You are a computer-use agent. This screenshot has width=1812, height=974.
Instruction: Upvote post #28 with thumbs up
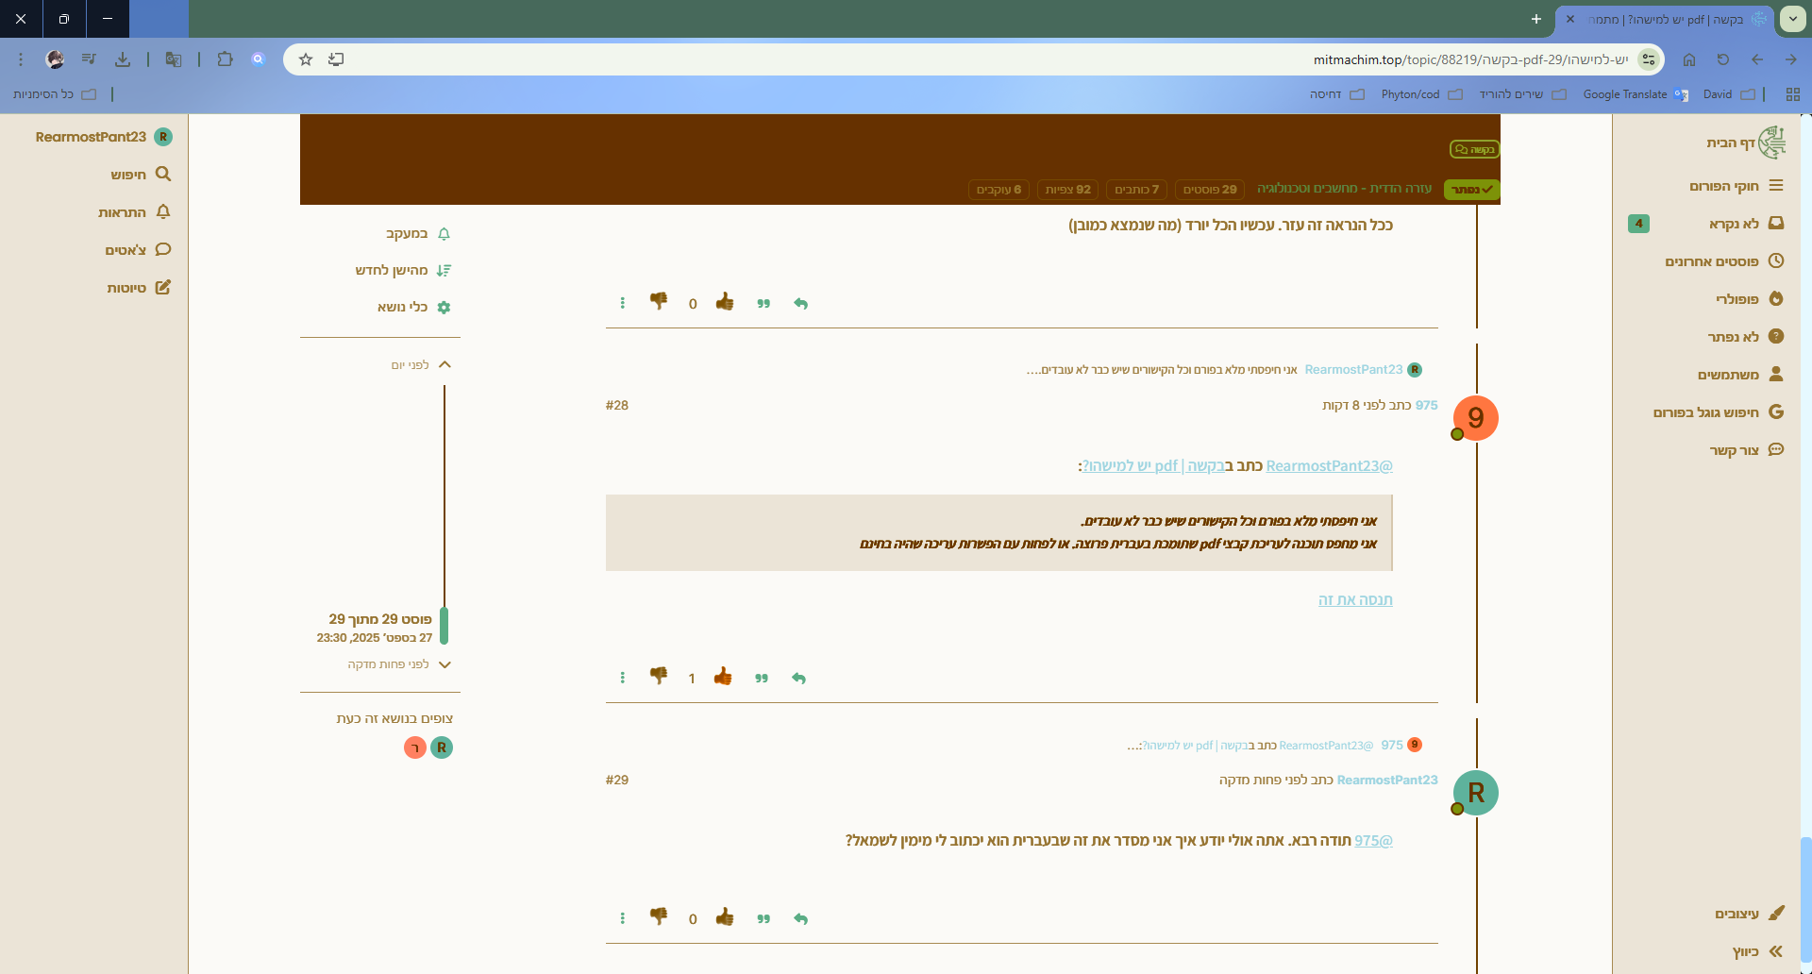[723, 677]
